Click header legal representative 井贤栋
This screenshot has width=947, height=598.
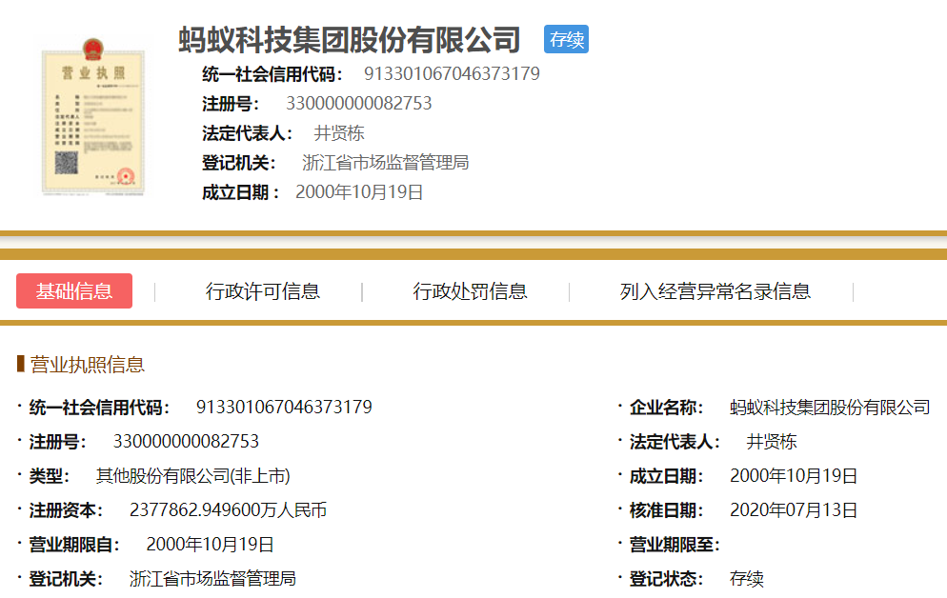click(x=339, y=132)
